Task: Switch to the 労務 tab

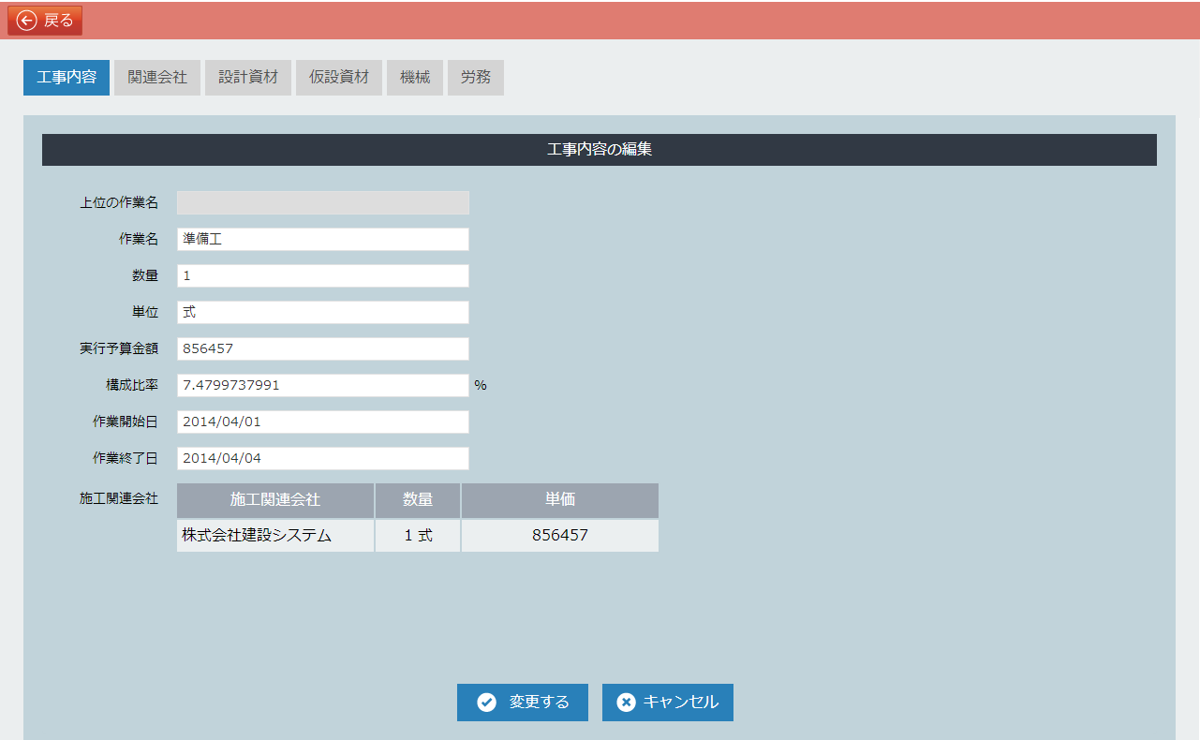Action: (476, 78)
